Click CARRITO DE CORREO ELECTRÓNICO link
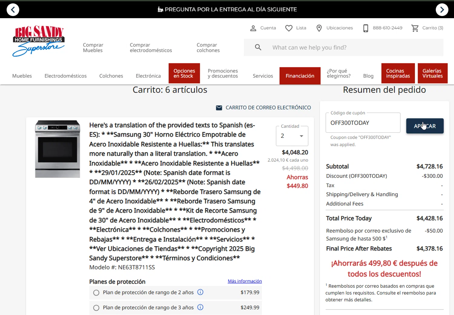Image resolution: width=454 pixels, height=315 pixels. (x=268, y=108)
